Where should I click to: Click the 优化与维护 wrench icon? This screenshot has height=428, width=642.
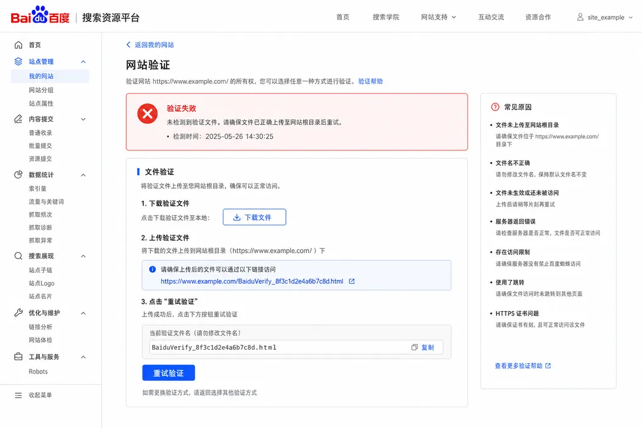[x=18, y=312]
